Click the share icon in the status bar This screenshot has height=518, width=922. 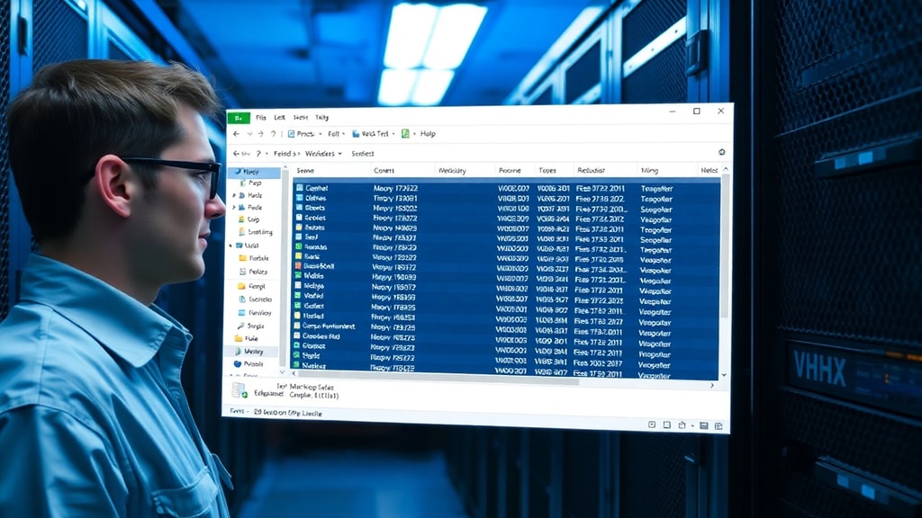[x=682, y=425]
